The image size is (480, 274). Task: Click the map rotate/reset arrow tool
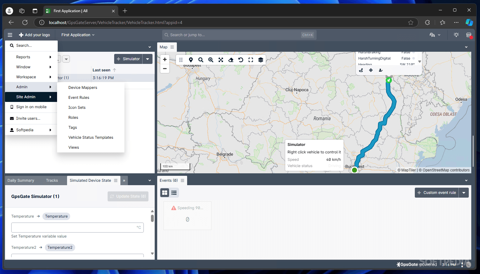pyautogui.click(x=241, y=60)
